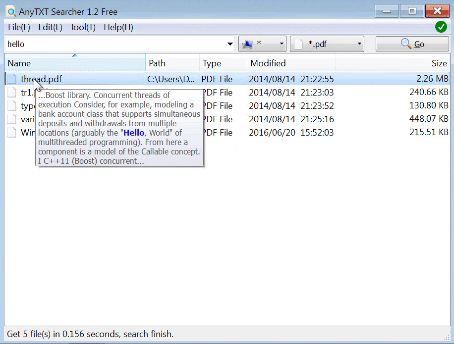Viewport: 454px width, 344px height.
Task: Click modified date 2016/06/20 15:52:03
Action: click(x=291, y=132)
